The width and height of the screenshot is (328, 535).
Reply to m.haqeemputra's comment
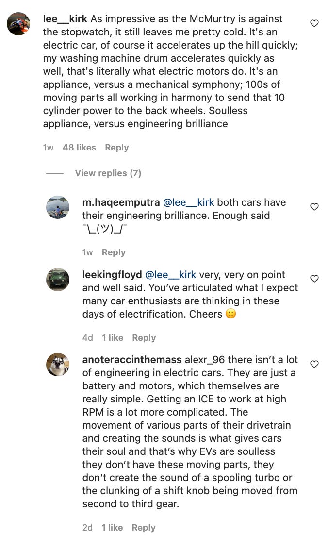[x=114, y=252]
